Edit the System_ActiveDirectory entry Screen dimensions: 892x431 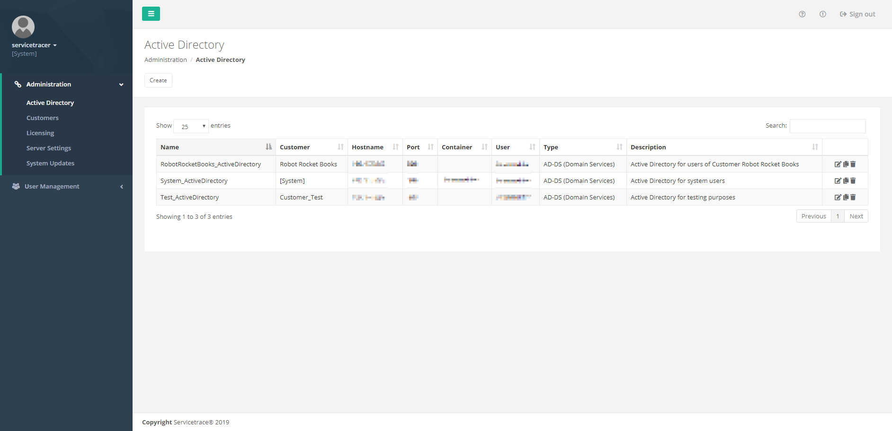838,181
